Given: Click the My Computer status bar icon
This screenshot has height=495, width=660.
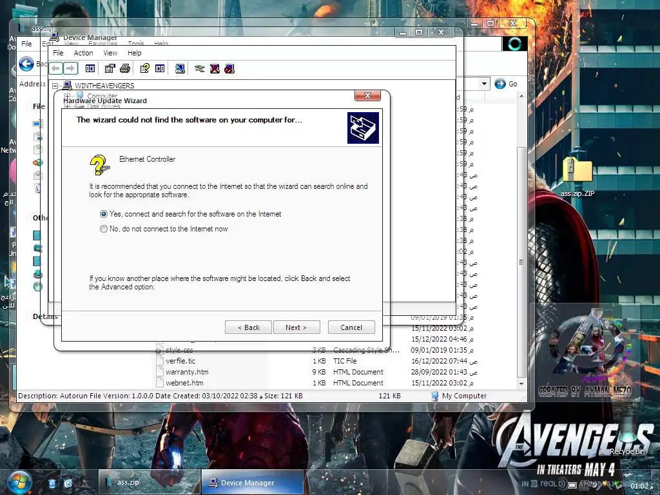Looking at the screenshot, I should tap(435, 396).
